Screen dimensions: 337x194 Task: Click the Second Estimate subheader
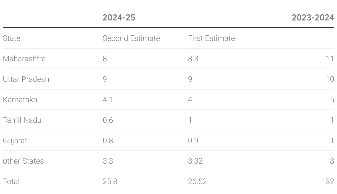pyautogui.click(x=131, y=38)
